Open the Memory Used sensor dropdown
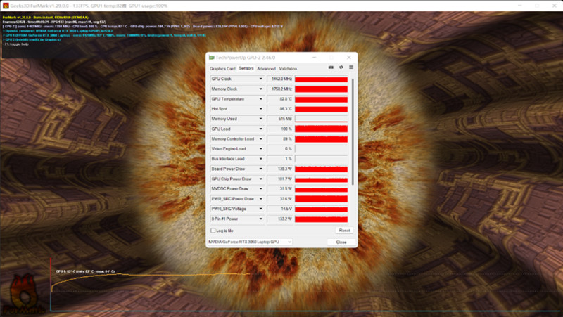This screenshot has height=317, width=563. pos(260,119)
